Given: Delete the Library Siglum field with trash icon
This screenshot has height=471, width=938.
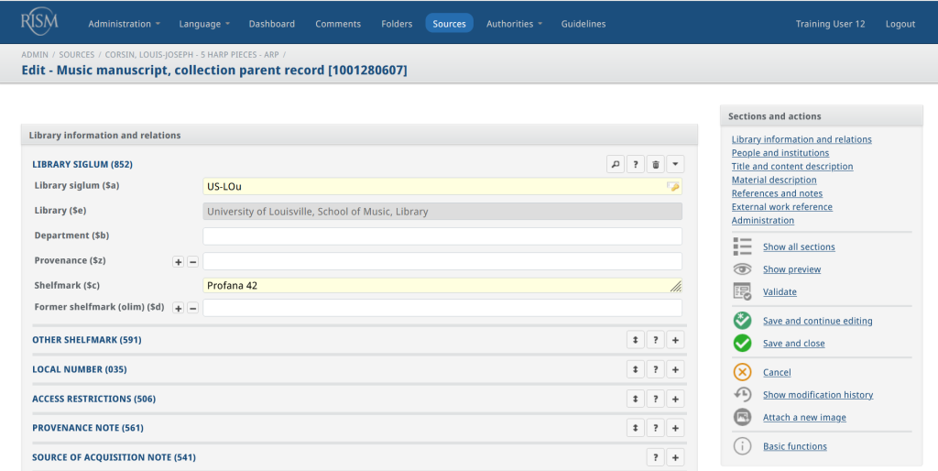Looking at the screenshot, I should click(x=655, y=165).
